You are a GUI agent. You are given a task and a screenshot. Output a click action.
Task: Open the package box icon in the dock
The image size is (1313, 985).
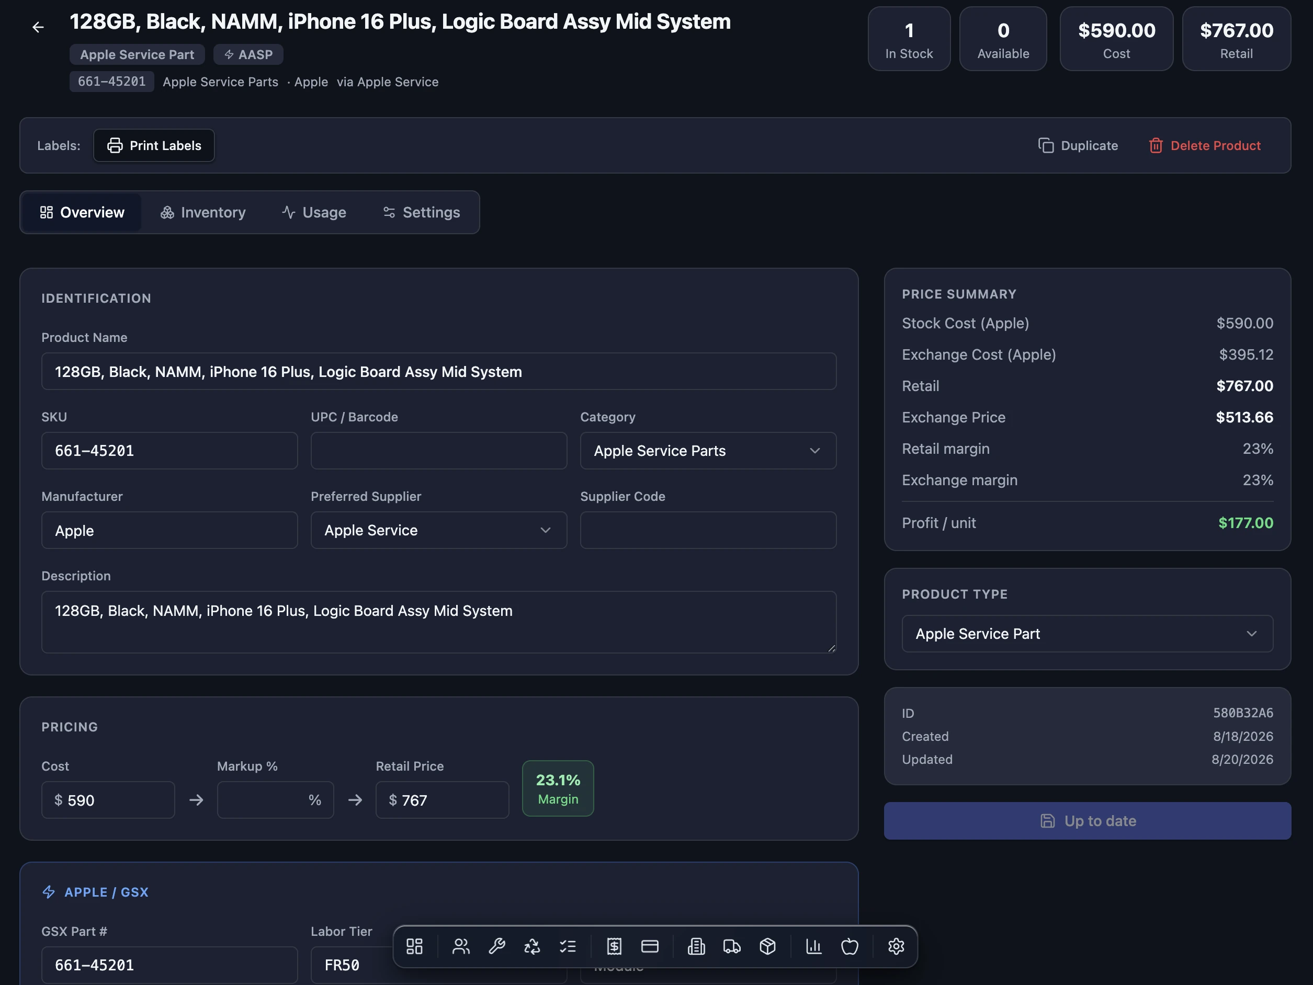pos(767,946)
